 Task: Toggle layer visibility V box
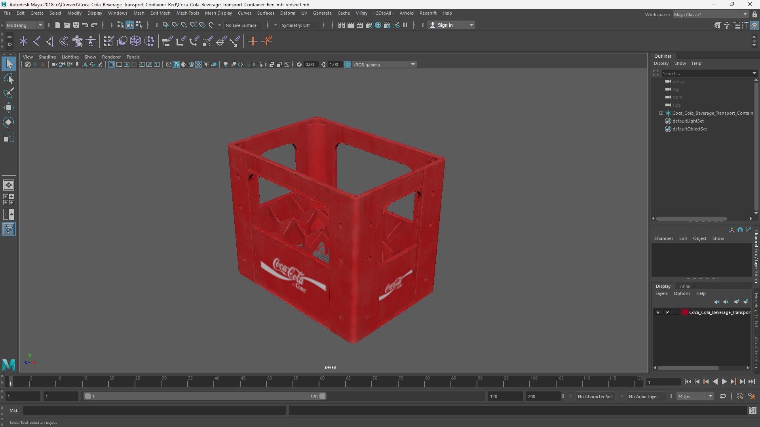click(x=658, y=312)
